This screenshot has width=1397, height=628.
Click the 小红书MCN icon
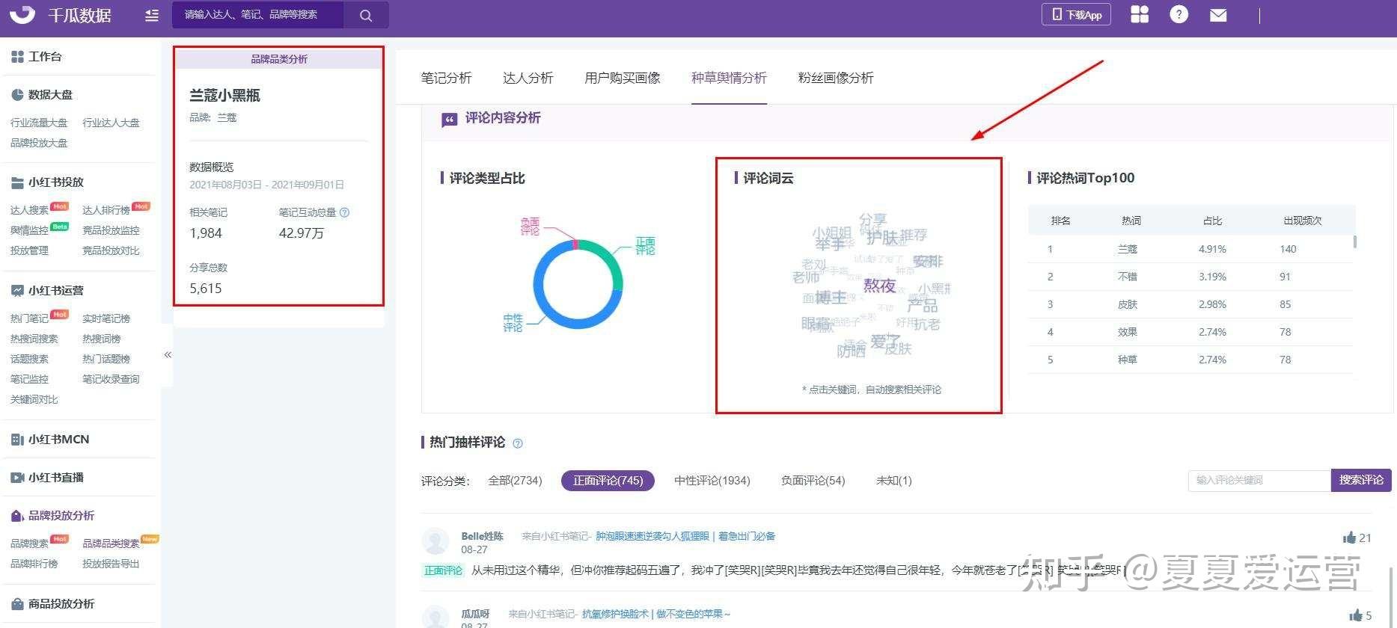[x=17, y=440]
